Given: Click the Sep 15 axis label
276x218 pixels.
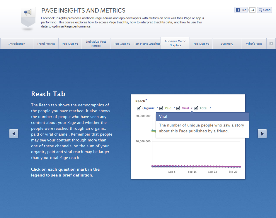Looking at the screenshot, I should [192, 172].
